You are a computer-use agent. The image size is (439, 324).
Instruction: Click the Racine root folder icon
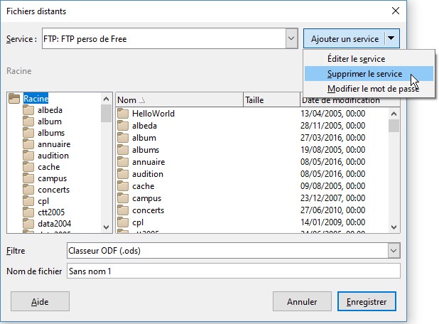14,99
